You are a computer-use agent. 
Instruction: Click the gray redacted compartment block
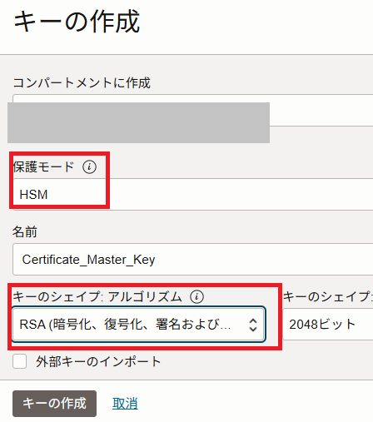[x=138, y=122]
